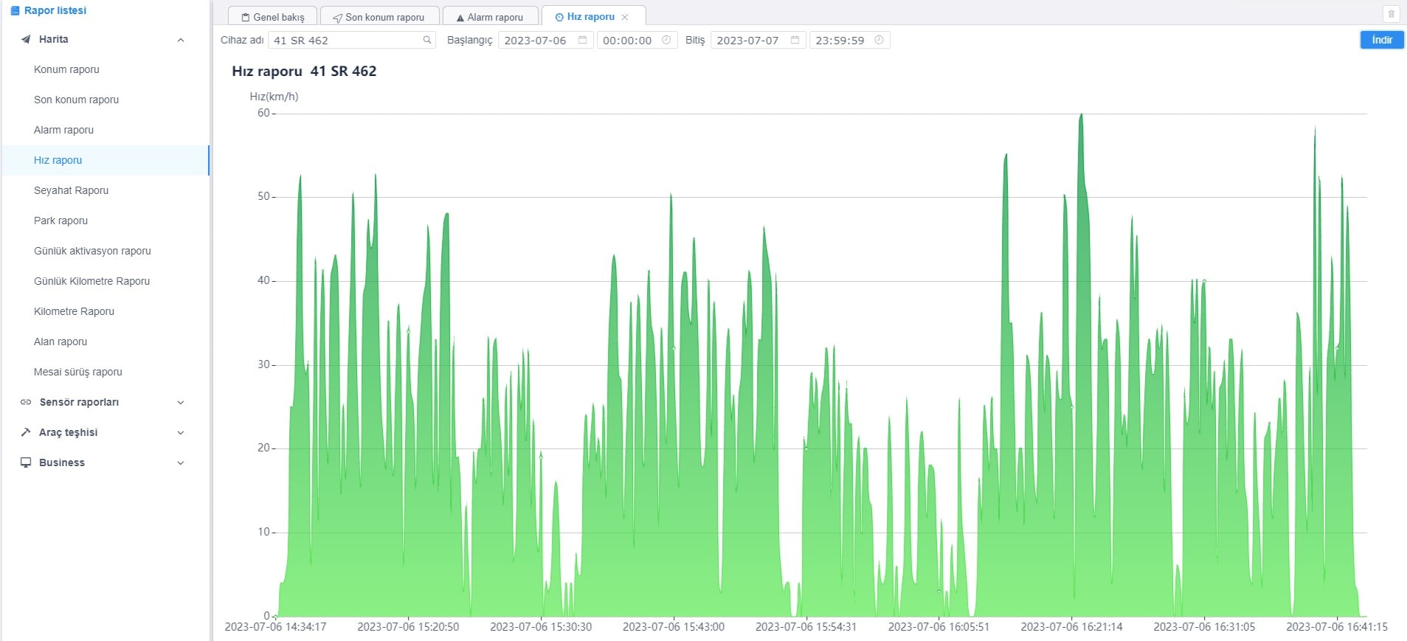Open the start date calendar icon
This screenshot has height=641, width=1407.
click(582, 40)
